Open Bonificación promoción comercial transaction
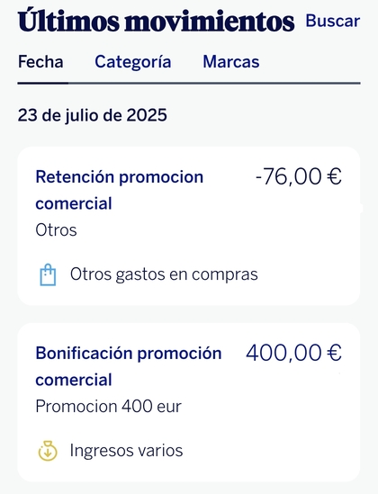 tap(129, 366)
